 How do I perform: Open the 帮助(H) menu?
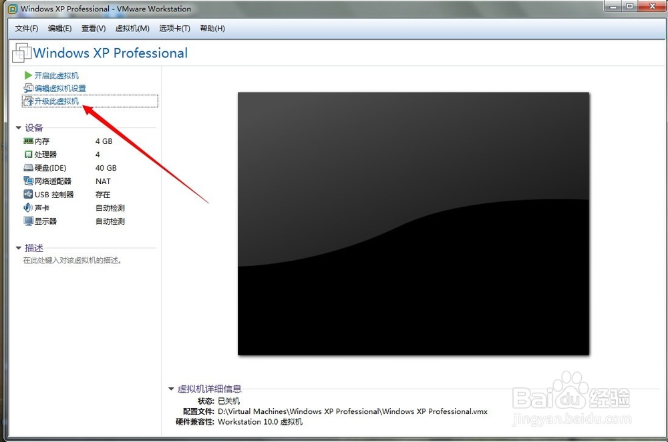coord(212,29)
